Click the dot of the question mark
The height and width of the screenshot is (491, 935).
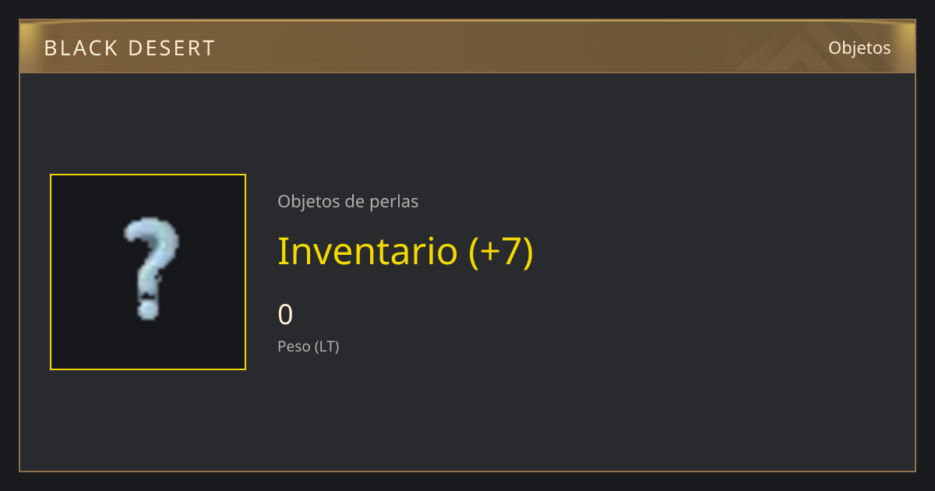click(148, 306)
